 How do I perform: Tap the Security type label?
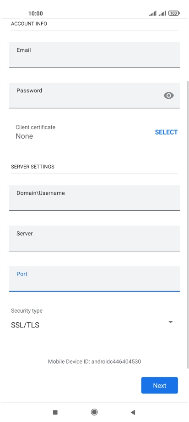tap(27, 310)
